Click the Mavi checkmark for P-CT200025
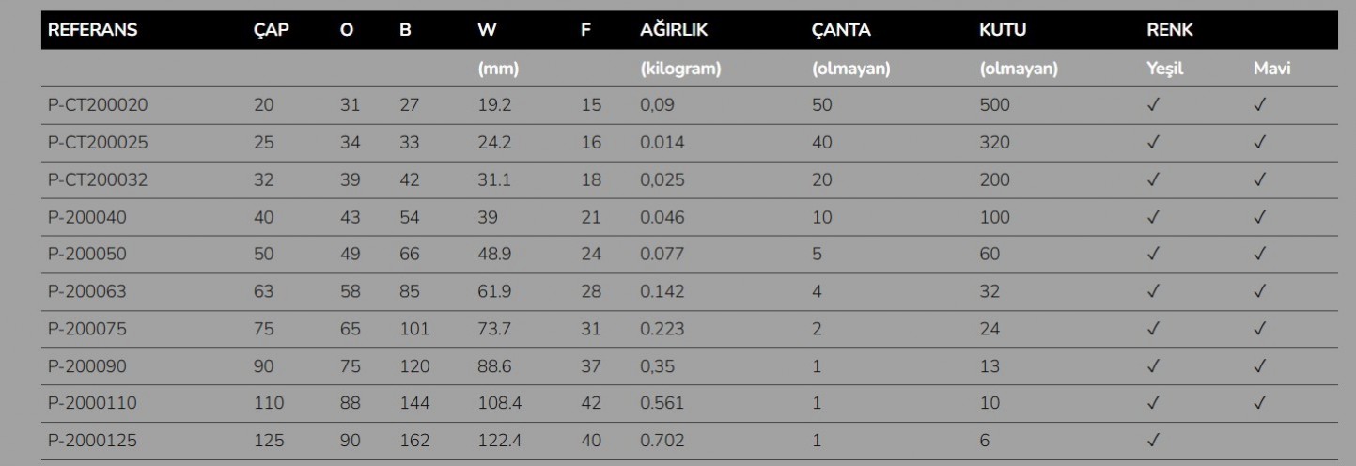 tap(1259, 143)
